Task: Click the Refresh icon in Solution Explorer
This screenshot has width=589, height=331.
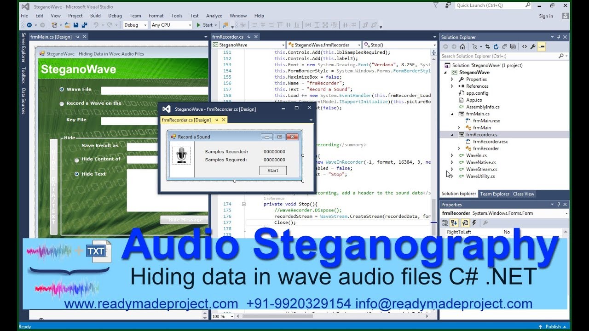Action: pos(496,47)
